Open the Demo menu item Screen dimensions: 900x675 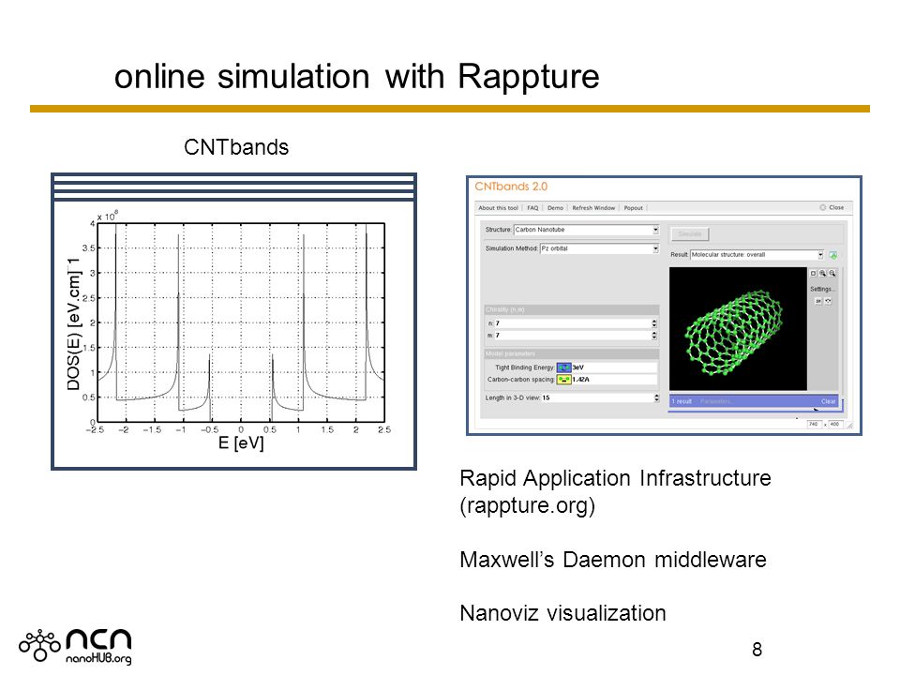pyautogui.click(x=555, y=208)
